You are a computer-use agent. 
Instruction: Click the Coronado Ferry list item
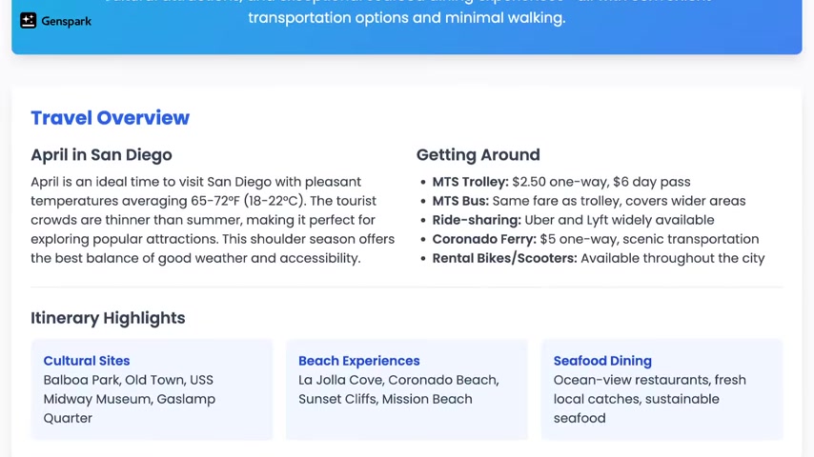coord(595,239)
